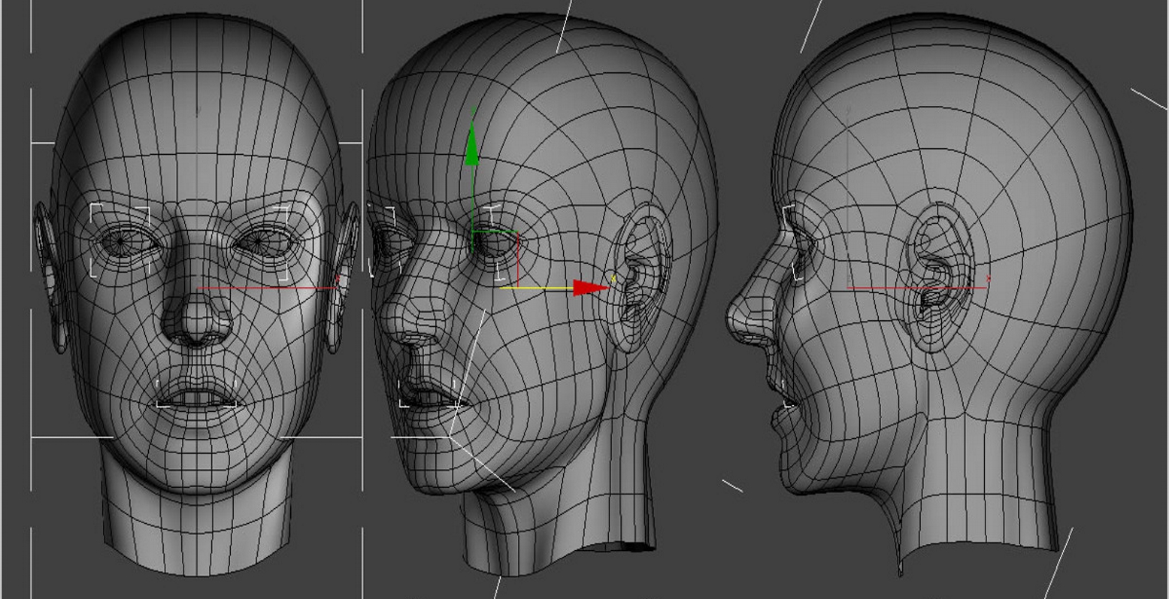Viewport: 1169px width, 599px height.
Task: Select the front-facing head model
Action: (x=196, y=293)
